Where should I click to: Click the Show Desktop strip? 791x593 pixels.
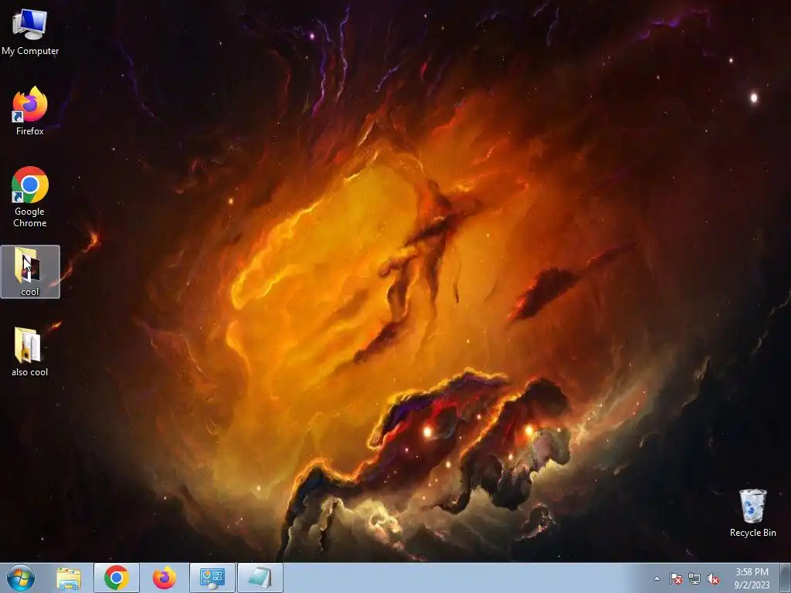coord(785,578)
